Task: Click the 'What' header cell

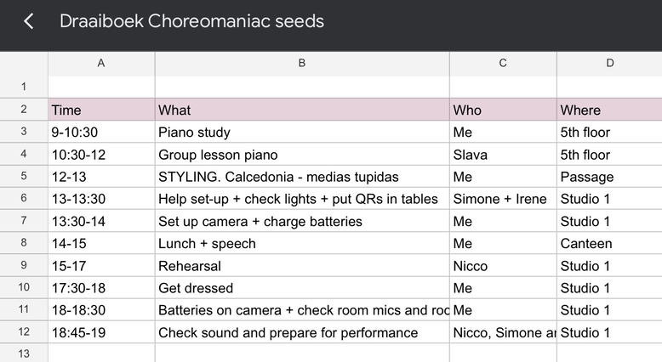Action: (x=302, y=110)
